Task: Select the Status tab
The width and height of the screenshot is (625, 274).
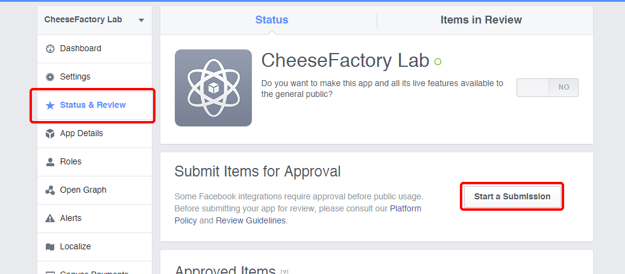Action: pyautogui.click(x=272, y=20)
